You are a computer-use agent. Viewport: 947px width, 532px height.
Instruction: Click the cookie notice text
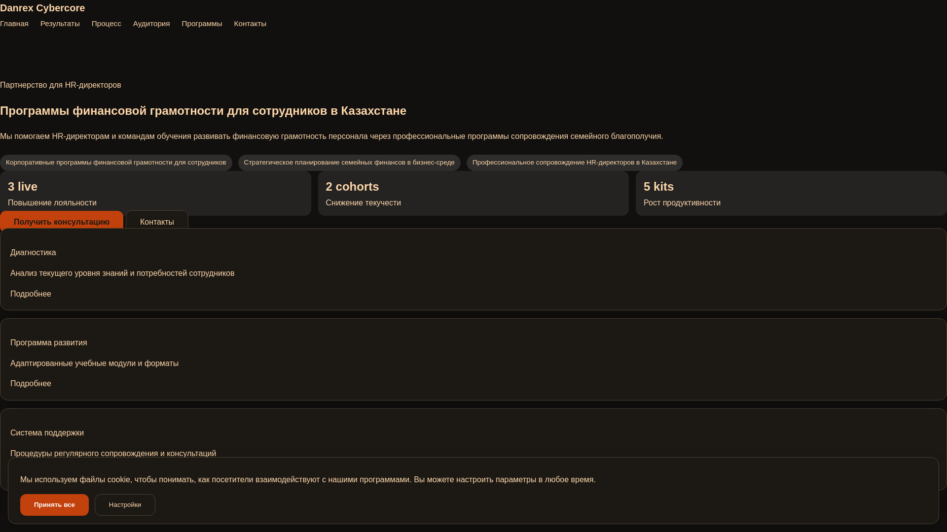pos(308,480)
